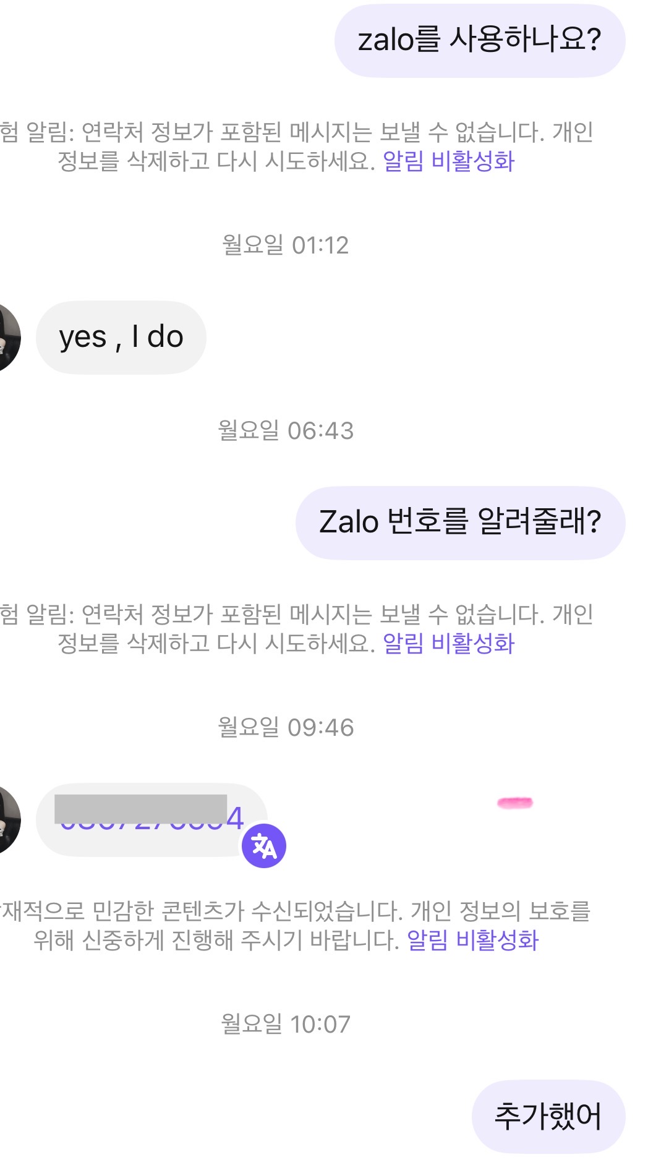Tap the purple translate icon on the message
The width and height of the screenshot is (648, 1160).
(x=264, y=845)
